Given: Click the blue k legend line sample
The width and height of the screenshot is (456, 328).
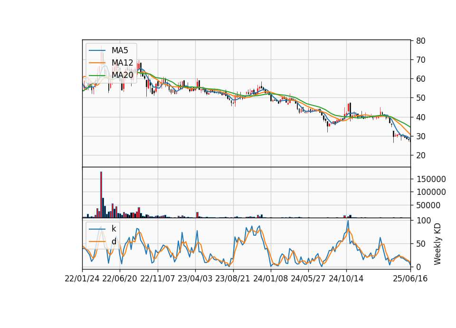Looking at the screenshot, I should [x=97, y=229].
